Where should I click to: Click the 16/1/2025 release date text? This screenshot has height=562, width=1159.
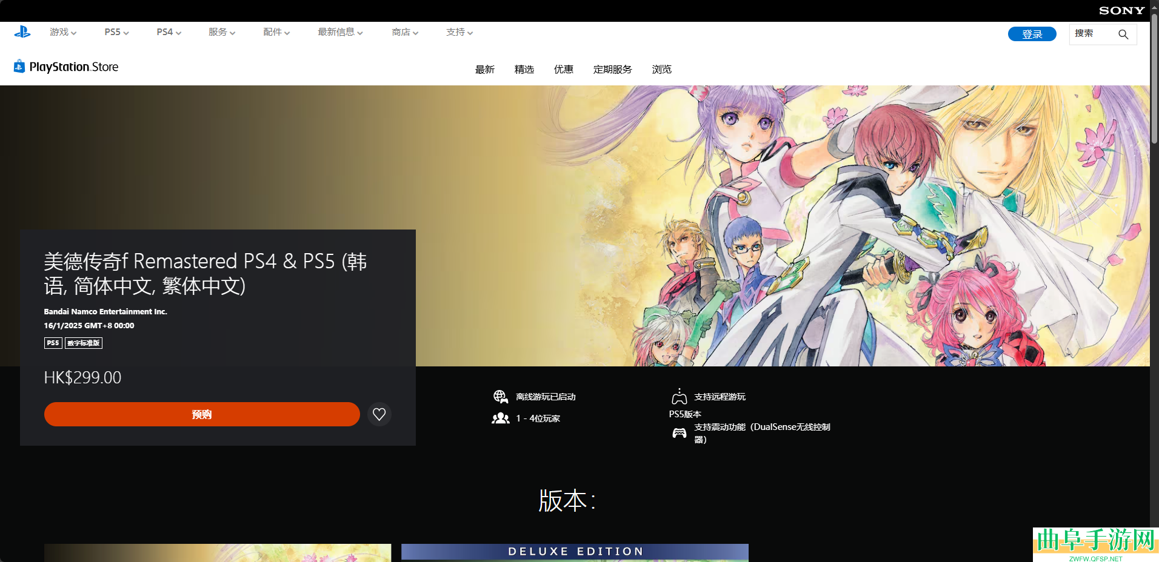tap(89, 325)
